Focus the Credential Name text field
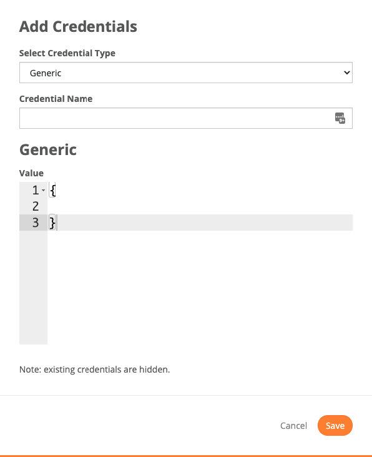The width and height of the screenshot is (372, 457). tap(186, 118)
